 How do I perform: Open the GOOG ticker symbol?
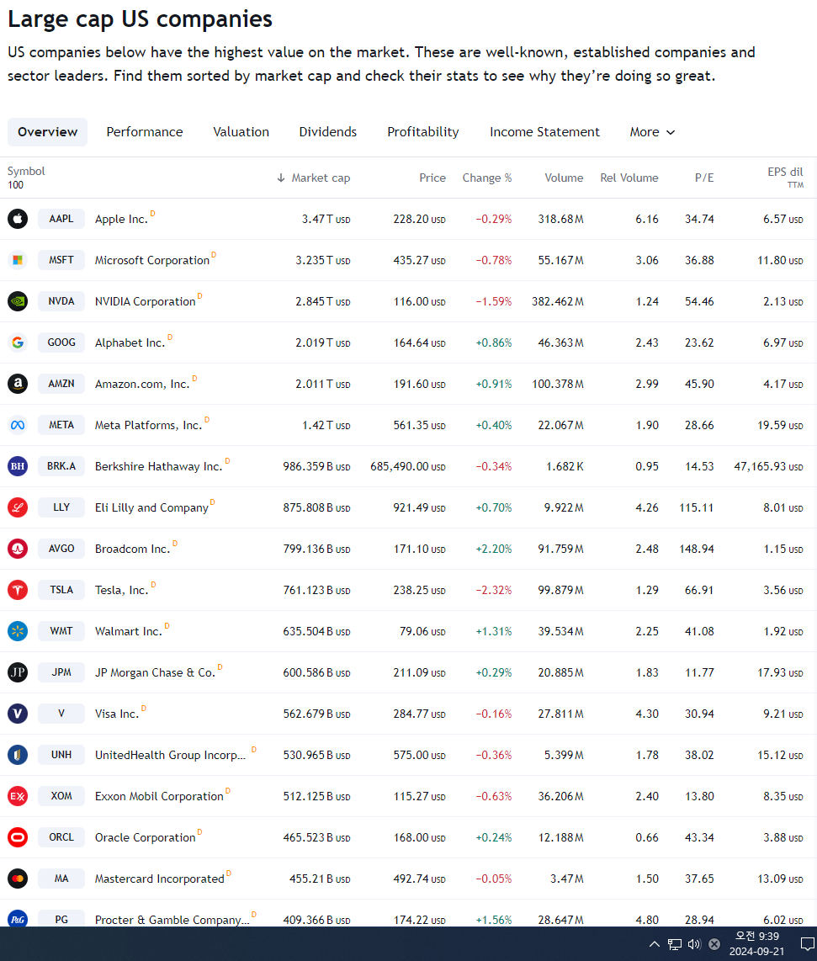(61, 342)
